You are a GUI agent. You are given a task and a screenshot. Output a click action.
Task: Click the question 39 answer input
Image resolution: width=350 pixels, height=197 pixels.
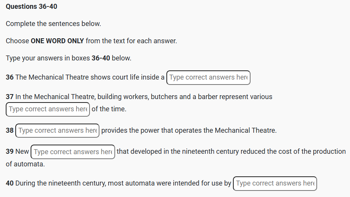(73, 151)
